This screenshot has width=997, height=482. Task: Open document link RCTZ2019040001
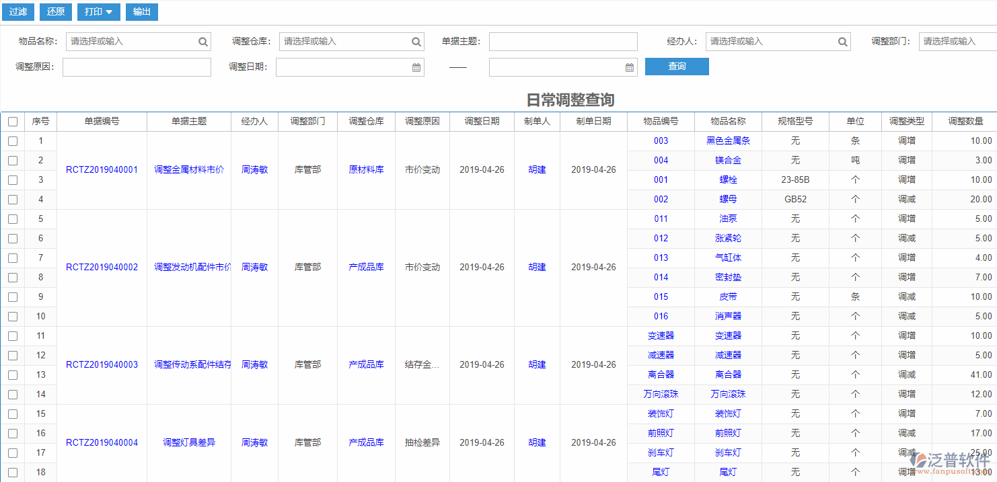click(102, 170)
